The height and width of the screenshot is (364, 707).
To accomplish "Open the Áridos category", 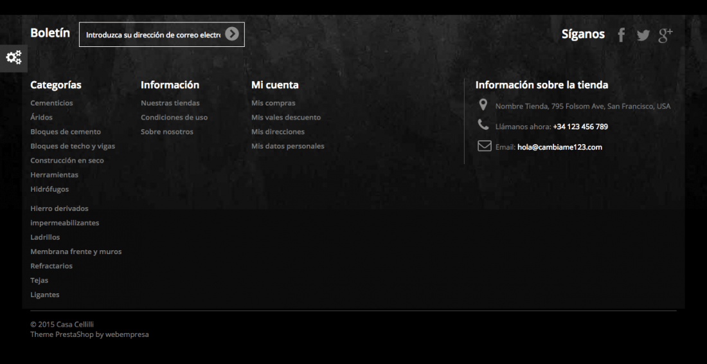I will click(42, 117).
